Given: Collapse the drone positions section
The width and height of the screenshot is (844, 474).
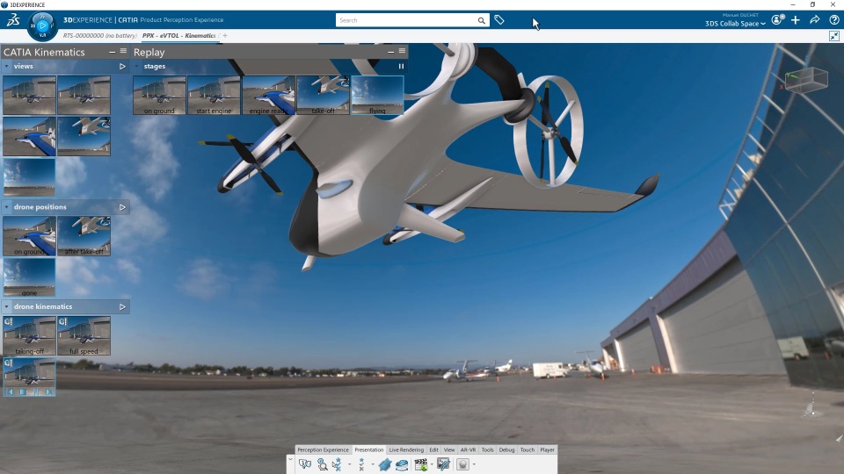Looking at the screenshot, I should [6, 207].
